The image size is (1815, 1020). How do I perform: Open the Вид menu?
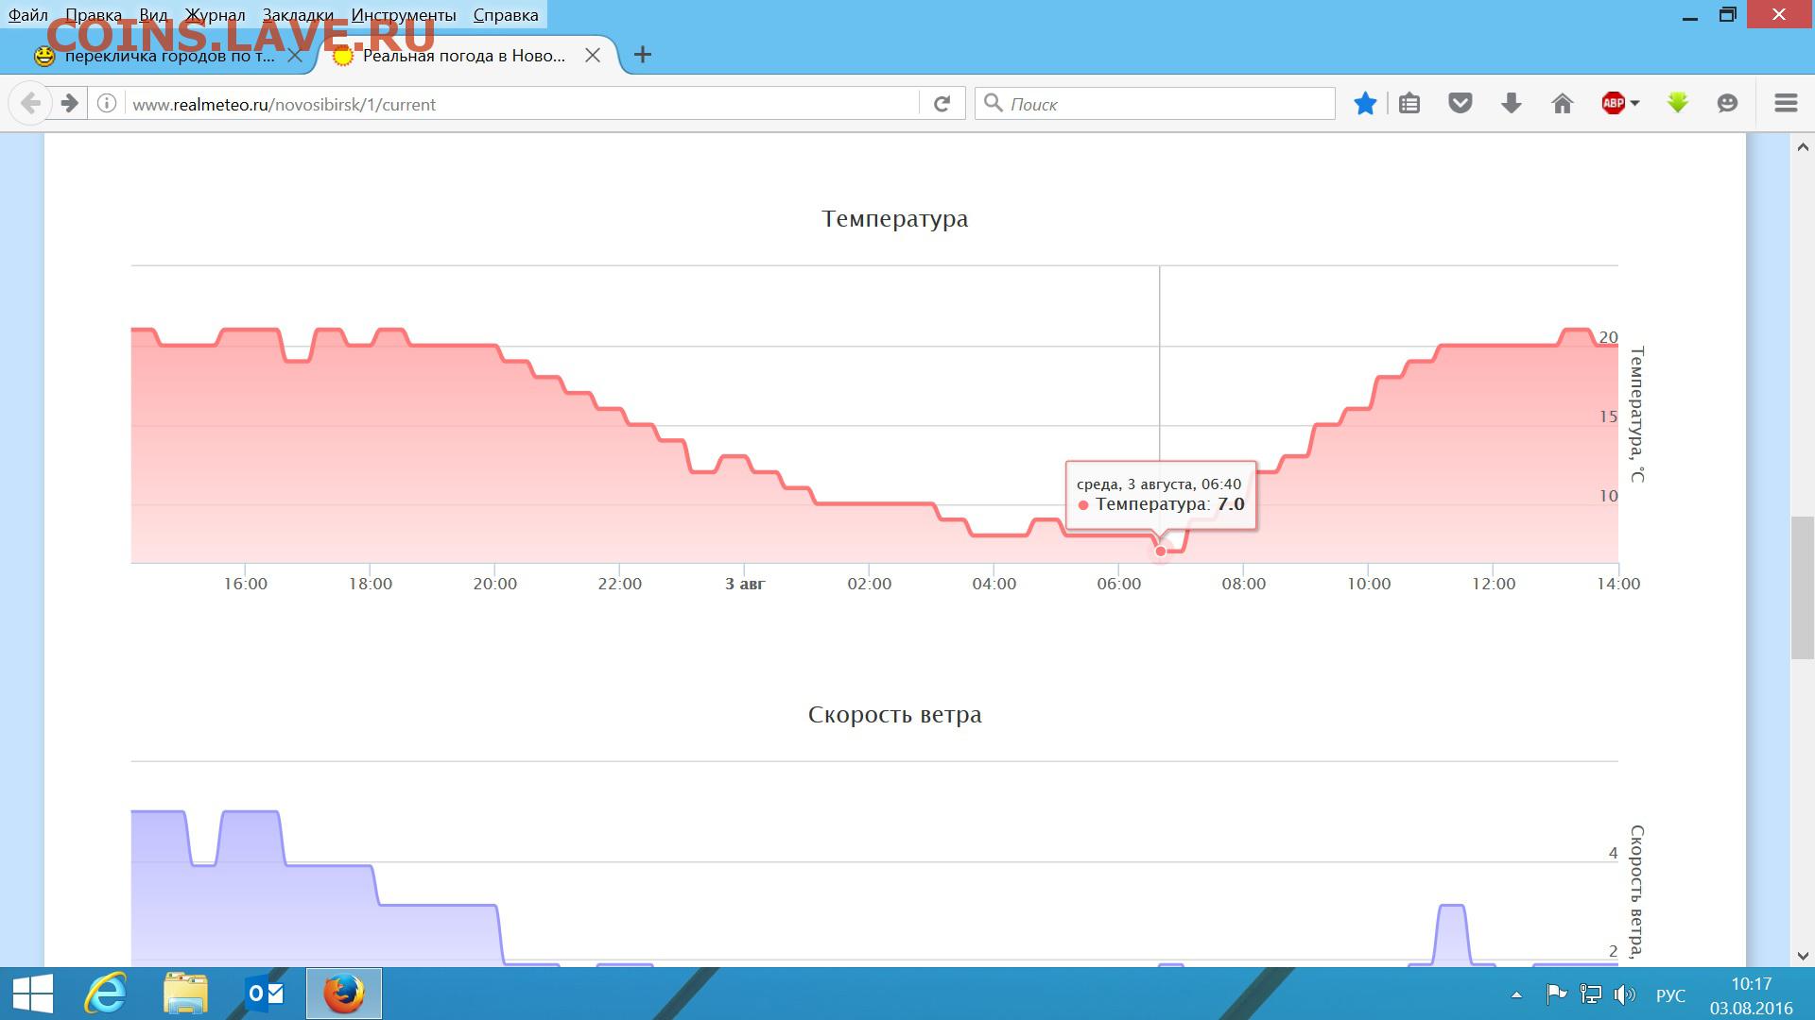coord(153,15)
